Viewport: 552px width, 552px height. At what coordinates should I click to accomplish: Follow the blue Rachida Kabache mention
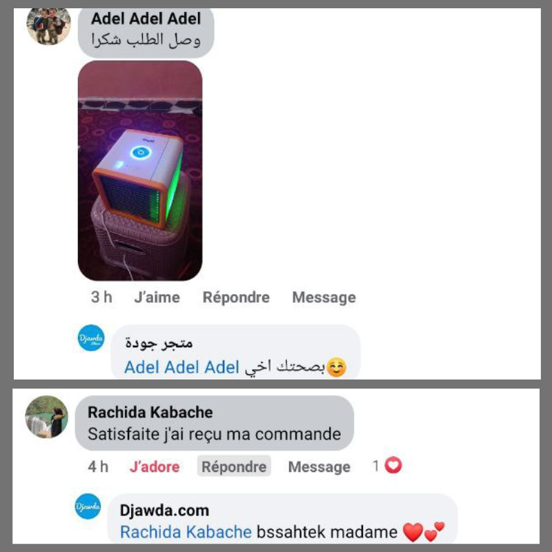tap(186, 532)
